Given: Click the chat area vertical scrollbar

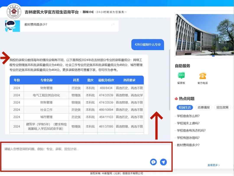Looking at the screenshot, I should point(169,80).
